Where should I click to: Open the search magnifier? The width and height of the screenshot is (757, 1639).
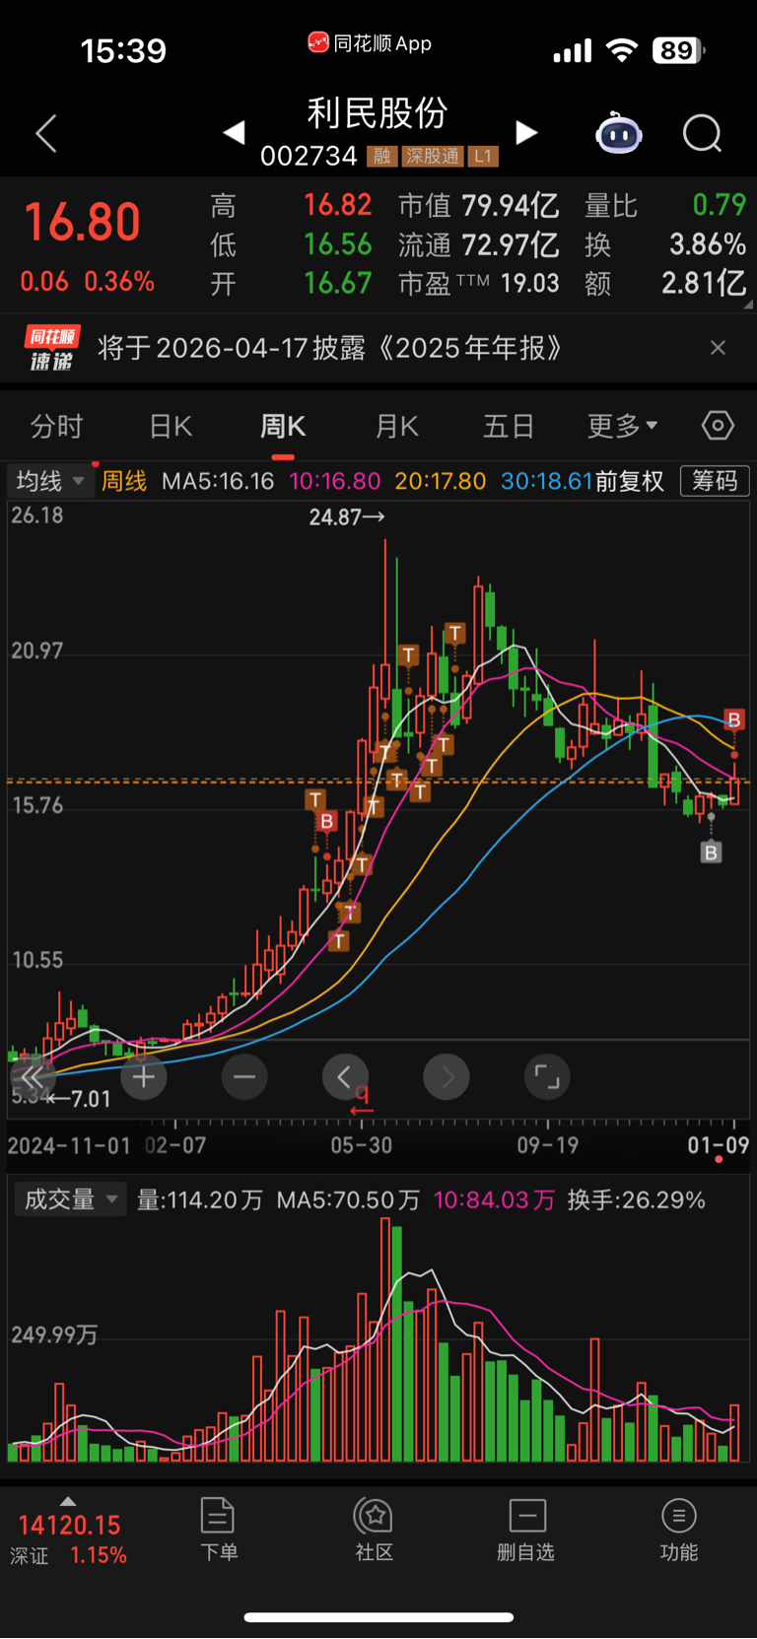point(703,133)
